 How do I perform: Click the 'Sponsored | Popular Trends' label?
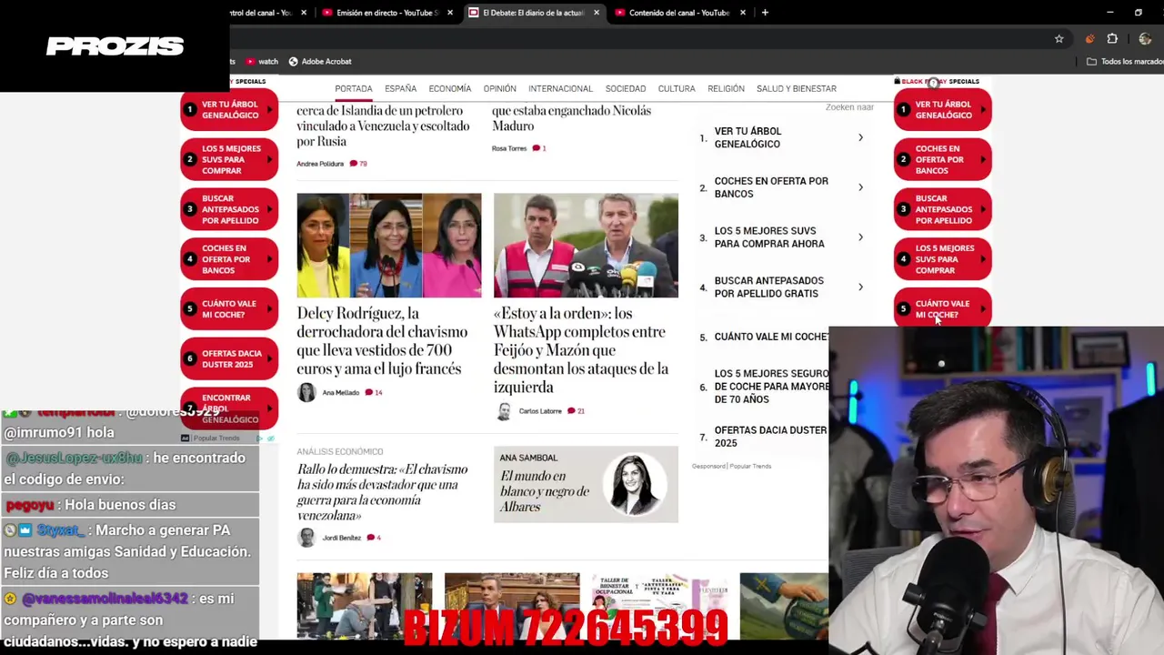point(731,466)
